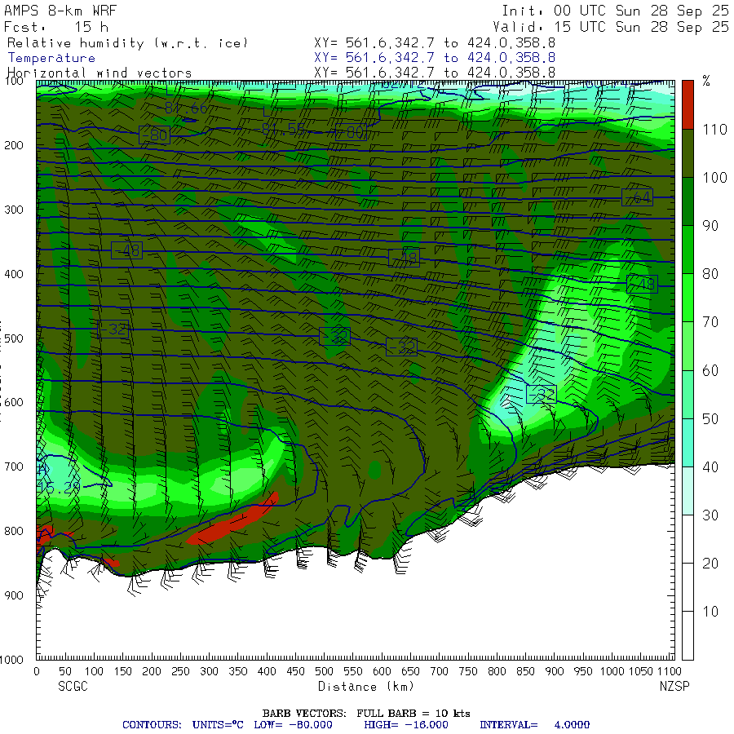Click the SCGC station label below the axis
Viewport: 734px width, 734px height.
(73, 687)
